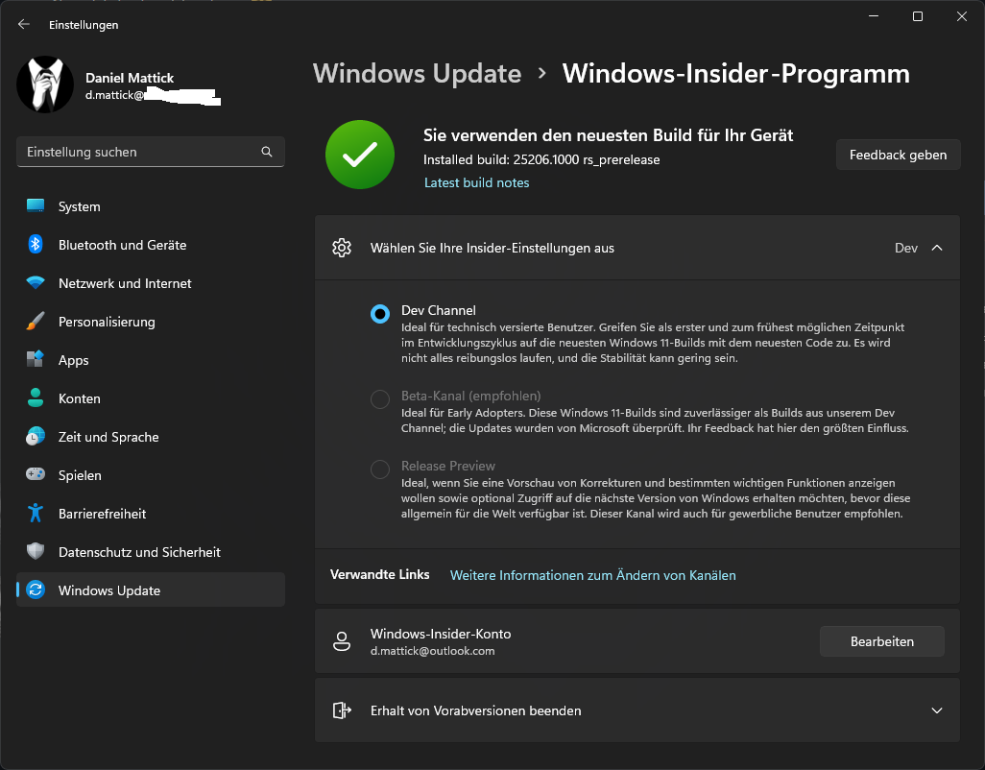Click the Wi-Fi icon for Netzwerk und Internet
Screen dimensions: 985x770
coord(36,282)
